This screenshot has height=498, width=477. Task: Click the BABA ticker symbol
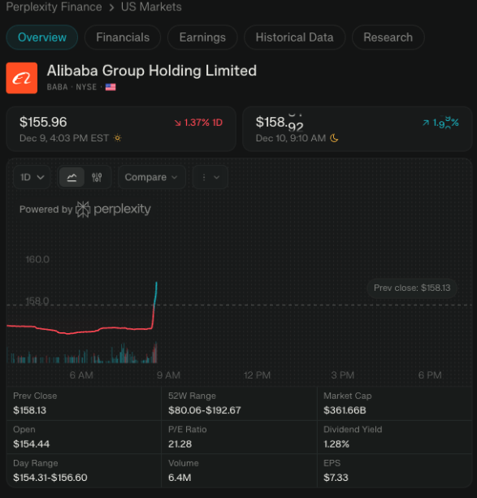pos(57,87)
